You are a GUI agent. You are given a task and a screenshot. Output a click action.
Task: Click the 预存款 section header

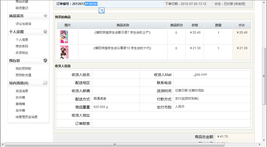point(15,61)
